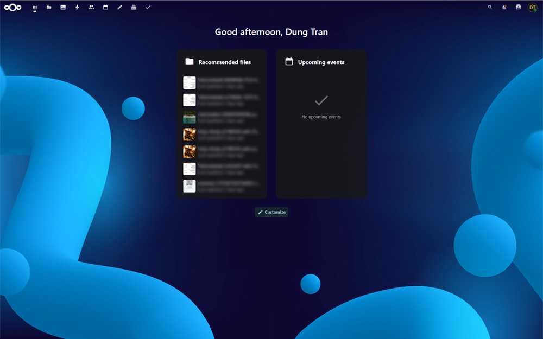This screenshot has height=339, width=543.
Task: Open the Notes app pencil icon
Action: (119, 7)
